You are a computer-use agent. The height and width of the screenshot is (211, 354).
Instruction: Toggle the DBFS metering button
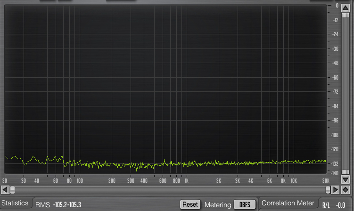click(245, 205)
